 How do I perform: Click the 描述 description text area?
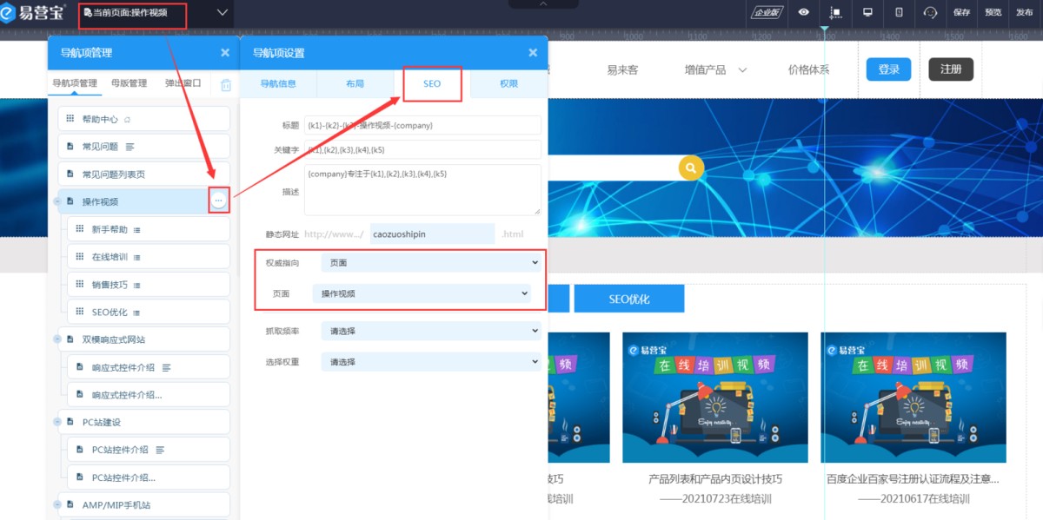coord(422,190)
